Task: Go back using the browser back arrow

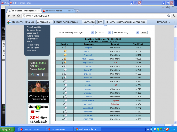Action: (x=9, y=16)
